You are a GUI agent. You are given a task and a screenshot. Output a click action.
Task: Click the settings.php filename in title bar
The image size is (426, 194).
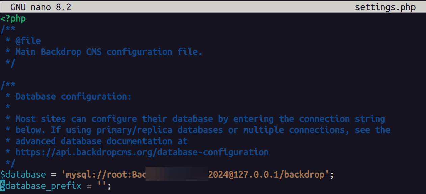pyautogui.click(x=385, y=7)
